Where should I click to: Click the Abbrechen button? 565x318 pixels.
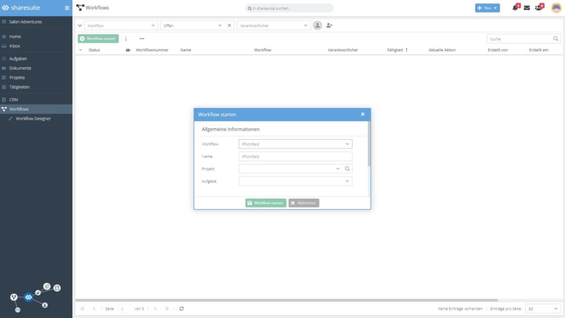tap(303, 203)
